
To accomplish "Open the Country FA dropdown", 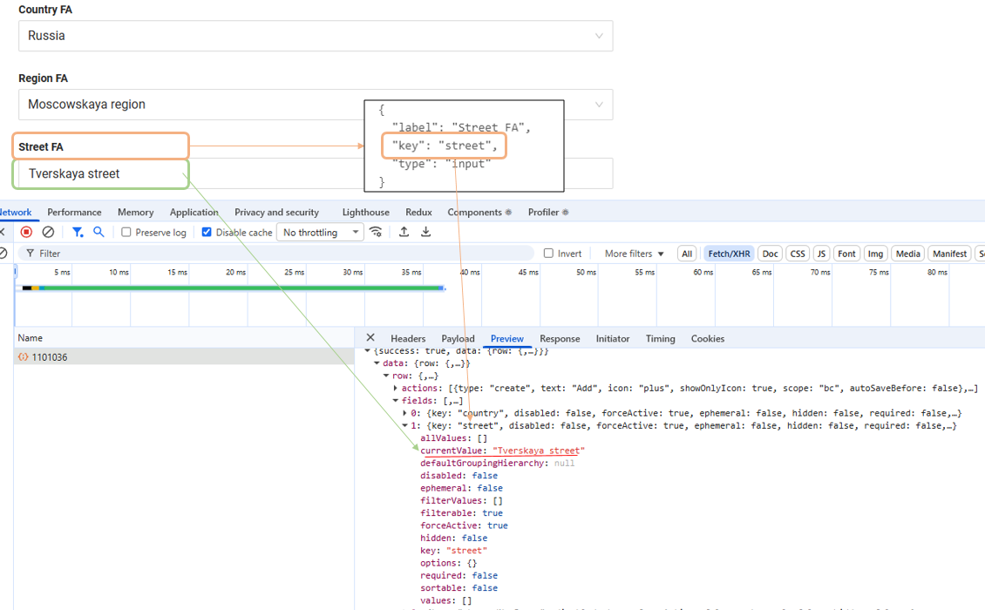I will pyautogui.click(x=316, y=36).
